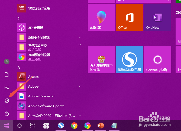Expand the 360安全浏览器 folder chevron
Image resolution: width=181 pixels, height=131 pixels.
(x=80, y=37)
